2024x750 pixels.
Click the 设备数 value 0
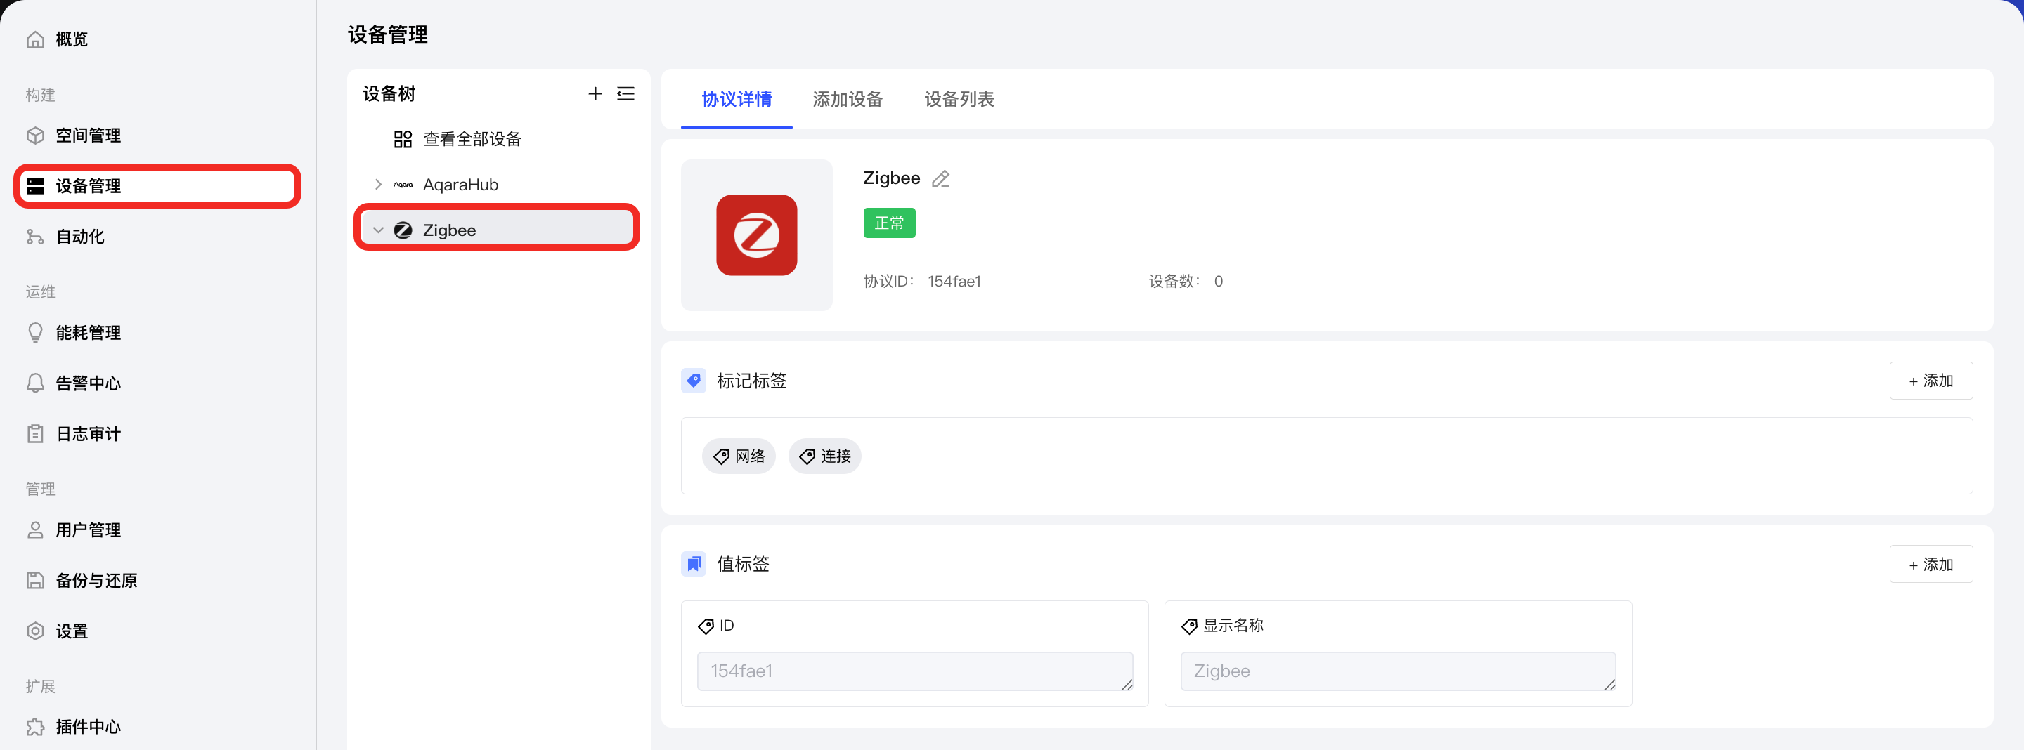(1218, 281)
